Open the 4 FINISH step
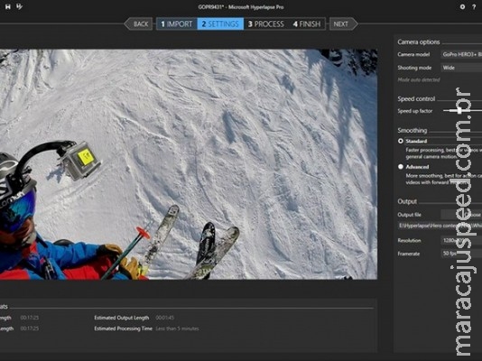The width and height of the screenshot is (482, 361). (307, 24)
